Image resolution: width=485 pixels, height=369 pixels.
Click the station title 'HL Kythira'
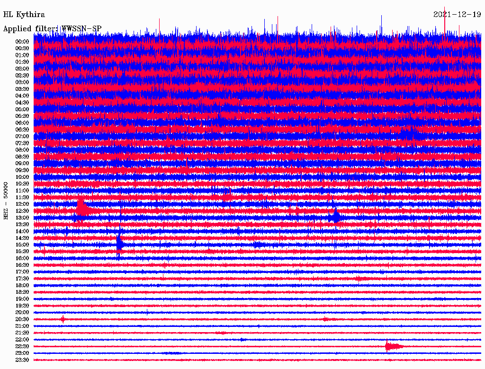coord(24,15)
